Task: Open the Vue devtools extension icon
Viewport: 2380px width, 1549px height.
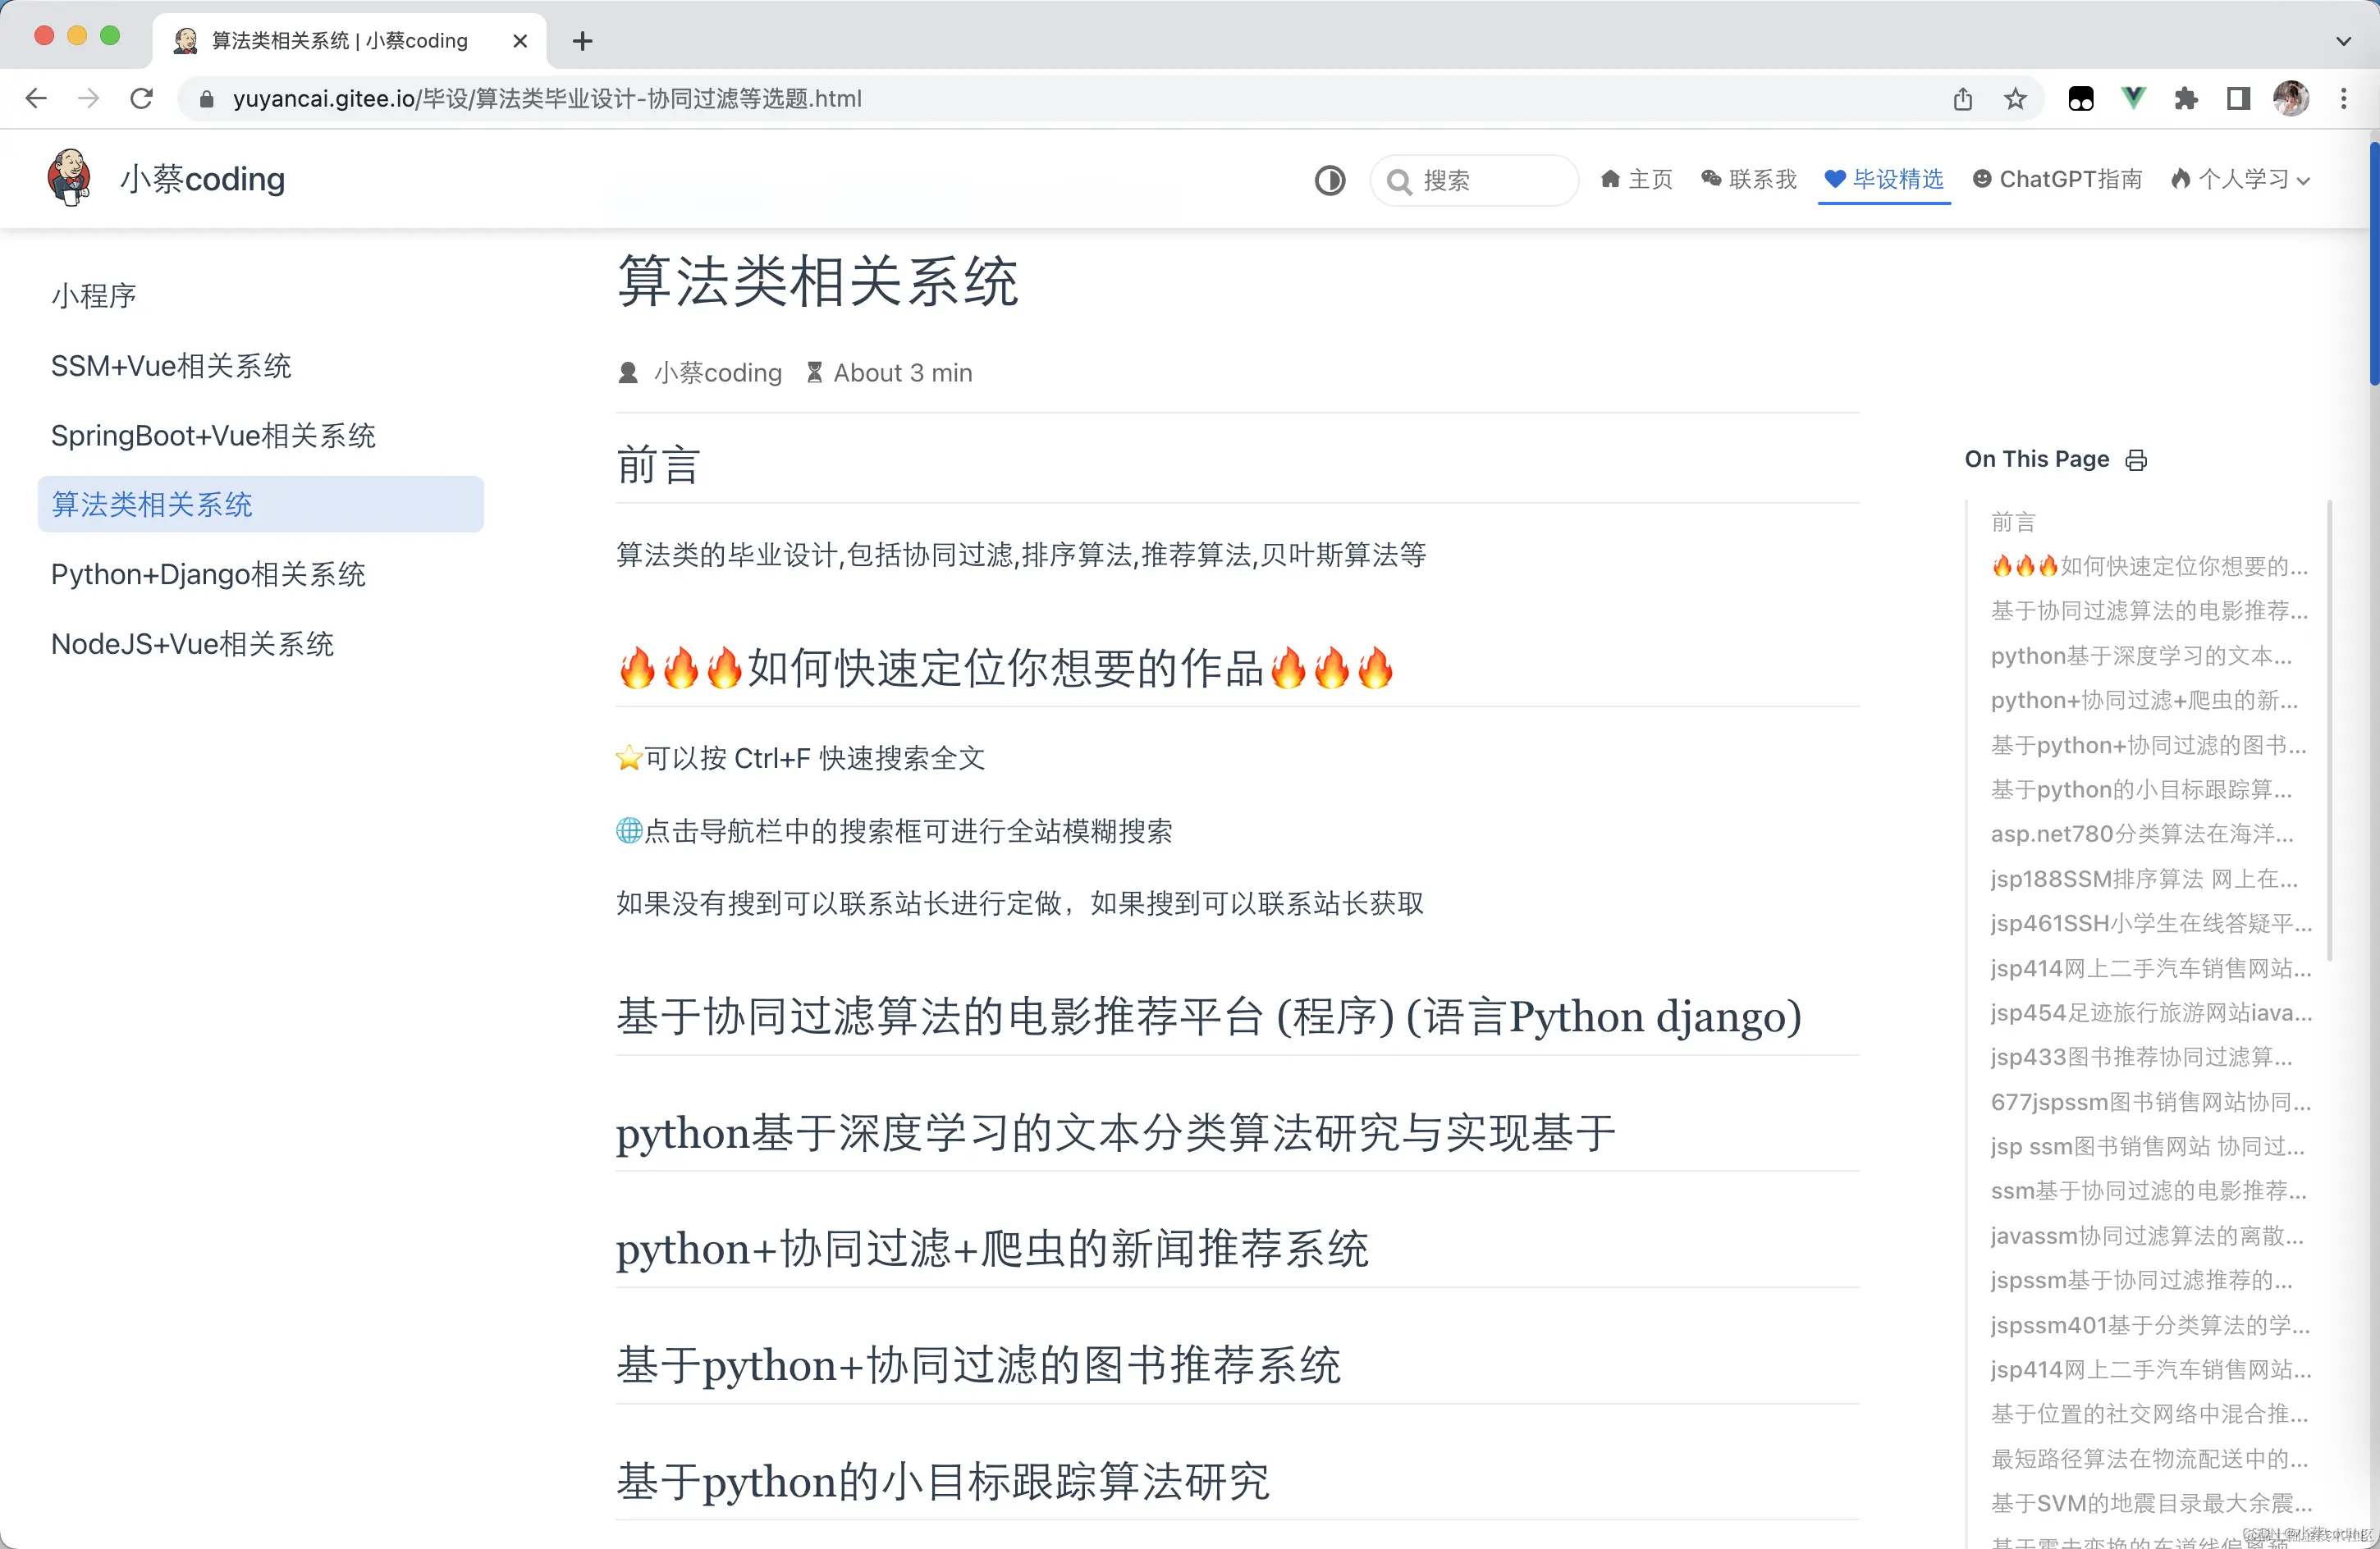Action: coord(2134,98)
